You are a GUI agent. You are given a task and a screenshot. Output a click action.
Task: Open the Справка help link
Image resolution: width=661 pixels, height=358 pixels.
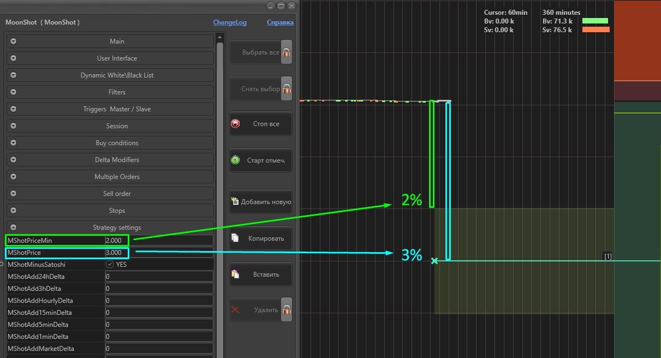(x=280, y=22)
